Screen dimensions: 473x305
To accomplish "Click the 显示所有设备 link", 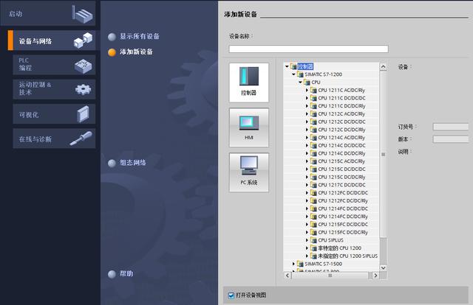I will pos(140,36).
